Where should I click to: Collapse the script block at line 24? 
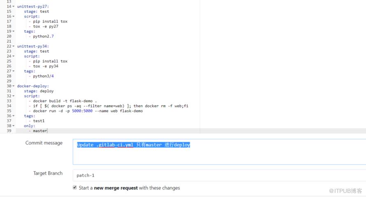click(13, 56)
